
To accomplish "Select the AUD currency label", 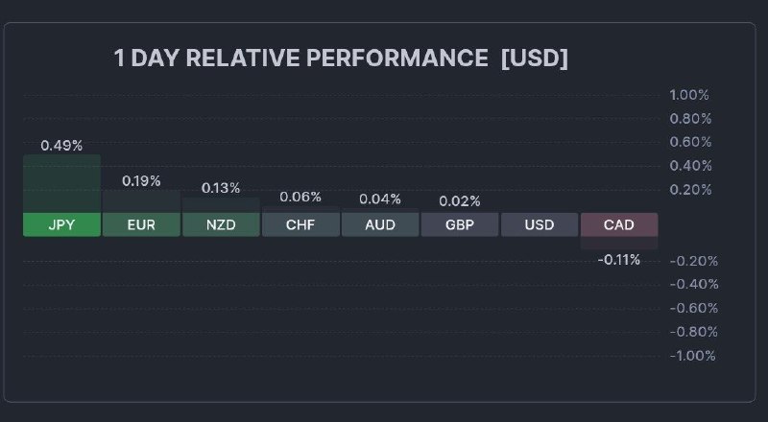I will coord(380,225).
